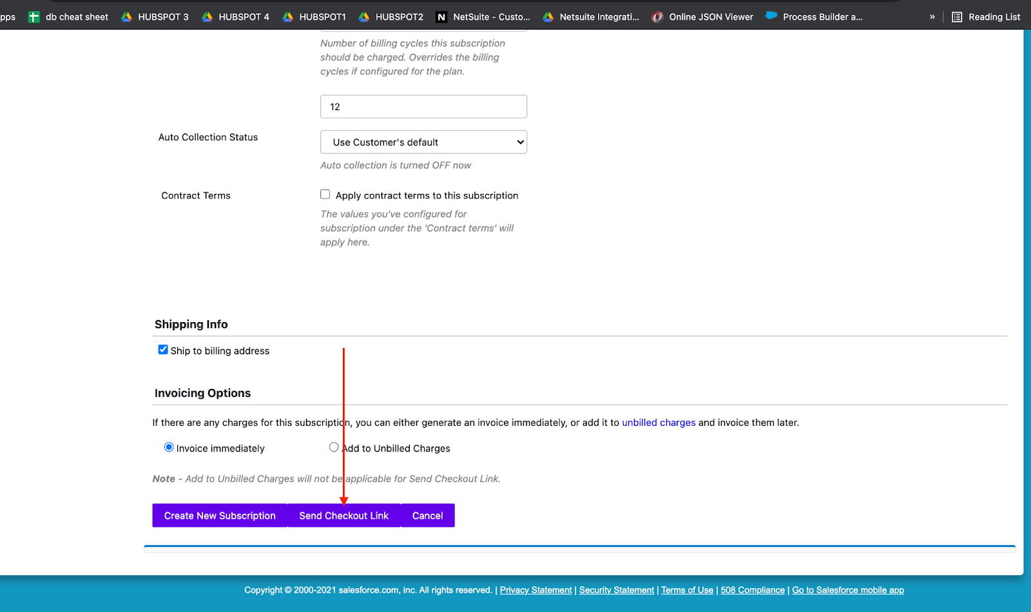The height and width of the screenshot is (612, 1031).
Task: Uncheck Ship to billing address
Action: pyautogui.click(x=163, y=350)
